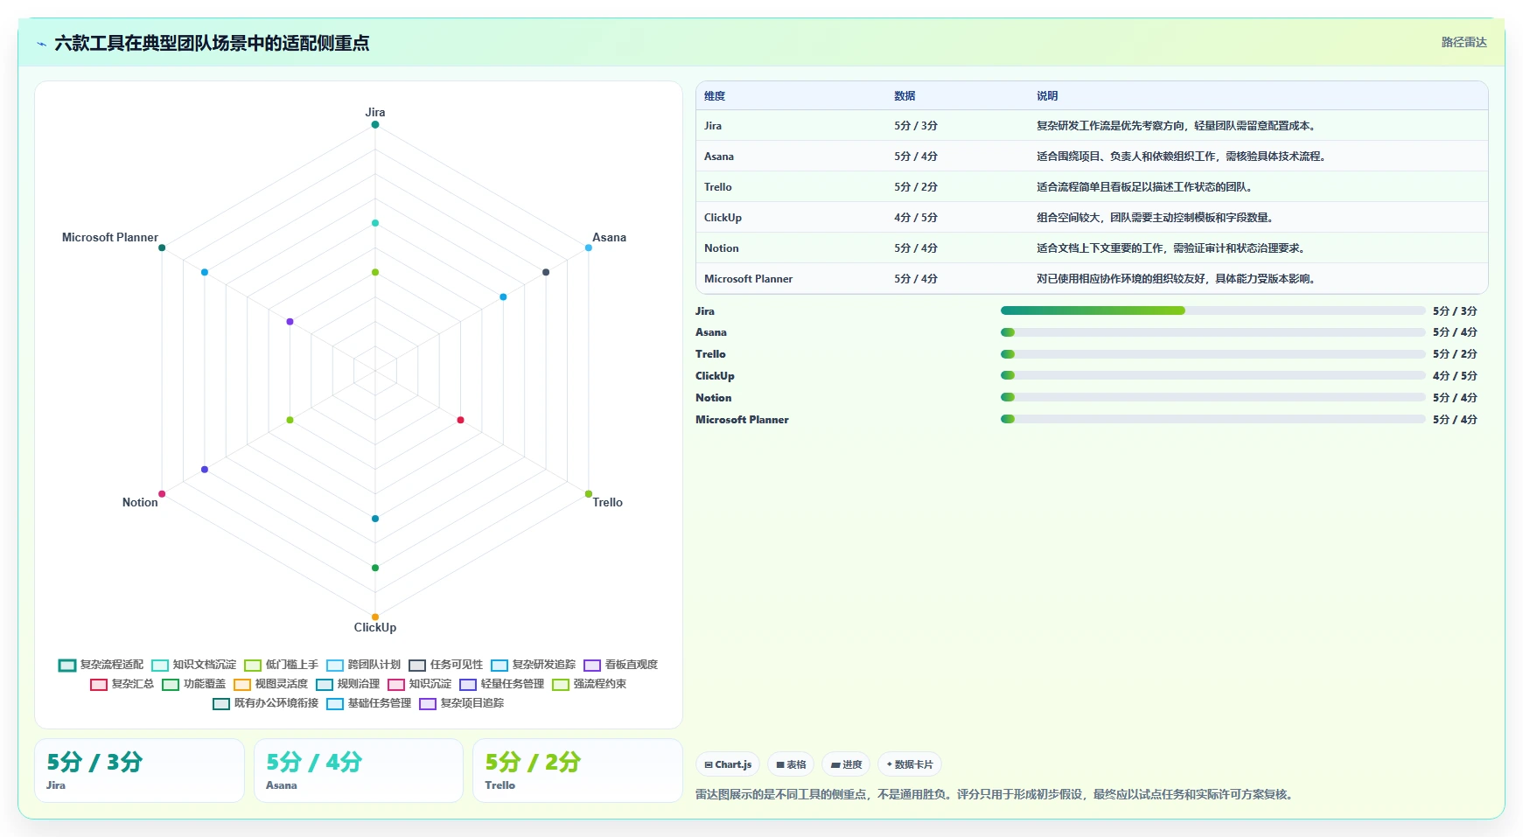Click the Notion axis label on radar
The width and height of the screenshot is (1523, 837).
140,502
